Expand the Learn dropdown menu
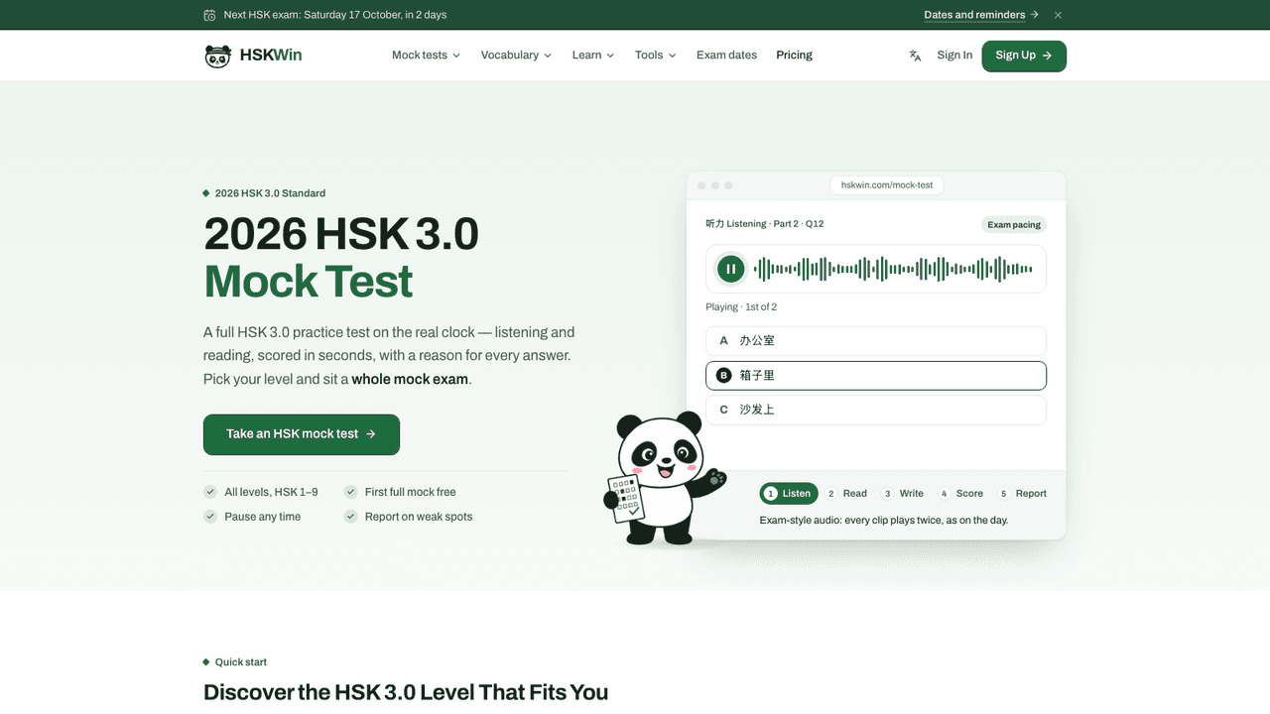This screenshot has width=1270, height=714. (593, 56)
